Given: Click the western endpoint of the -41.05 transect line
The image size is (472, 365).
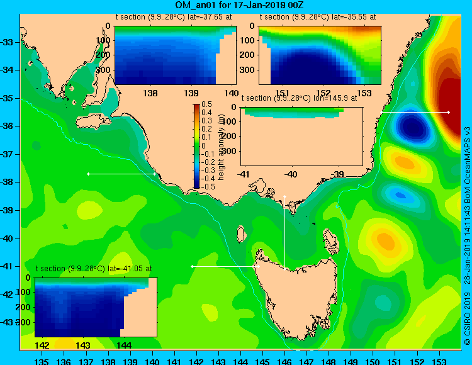Looking at the screenshot, I should coord(192,266).
